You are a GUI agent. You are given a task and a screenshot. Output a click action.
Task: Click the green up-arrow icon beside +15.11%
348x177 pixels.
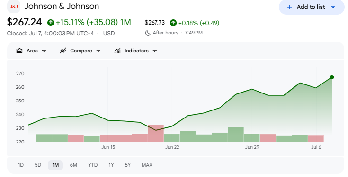pyautogui.click(x=51, y=23)
